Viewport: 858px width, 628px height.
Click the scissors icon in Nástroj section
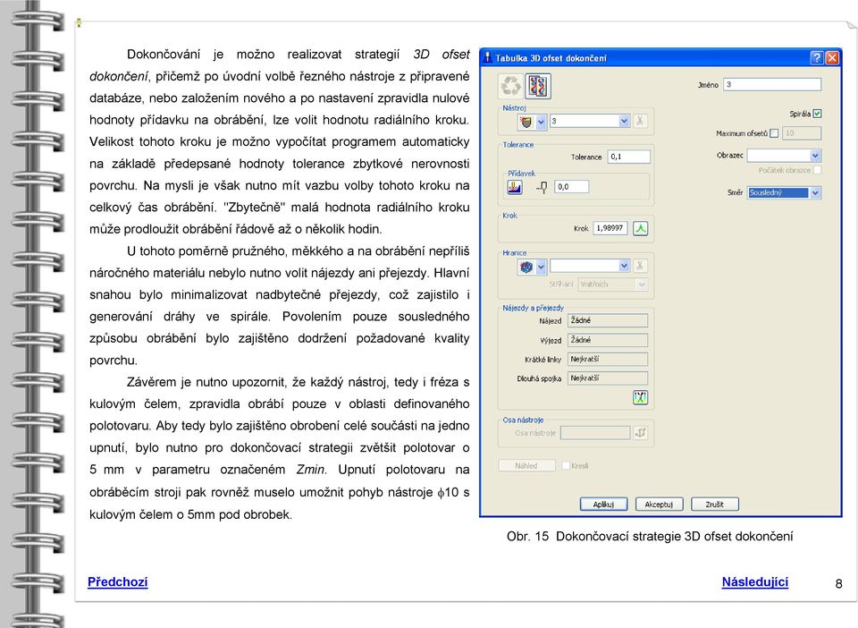[639, 121]
